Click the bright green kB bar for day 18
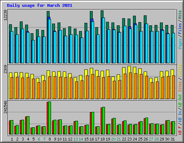The image size is (184, 143). click(103, 120)
